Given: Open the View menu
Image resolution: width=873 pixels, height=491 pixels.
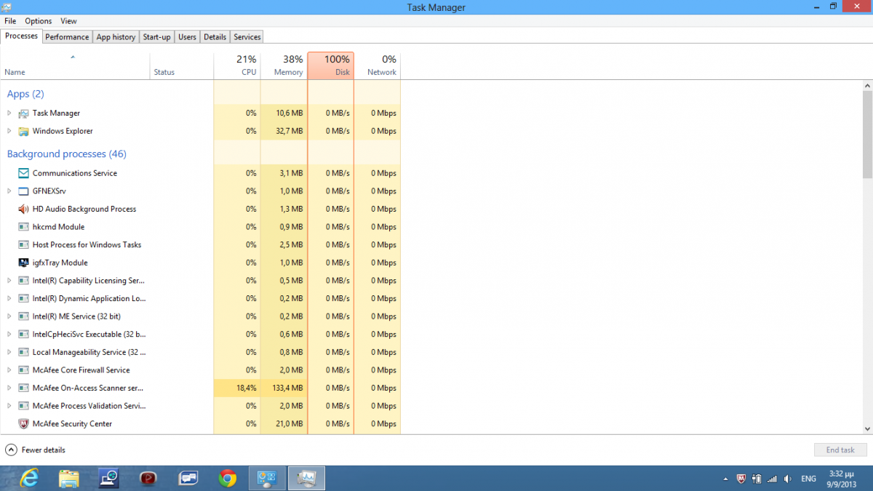Looking at the screenshot, I should coord(68,21).
